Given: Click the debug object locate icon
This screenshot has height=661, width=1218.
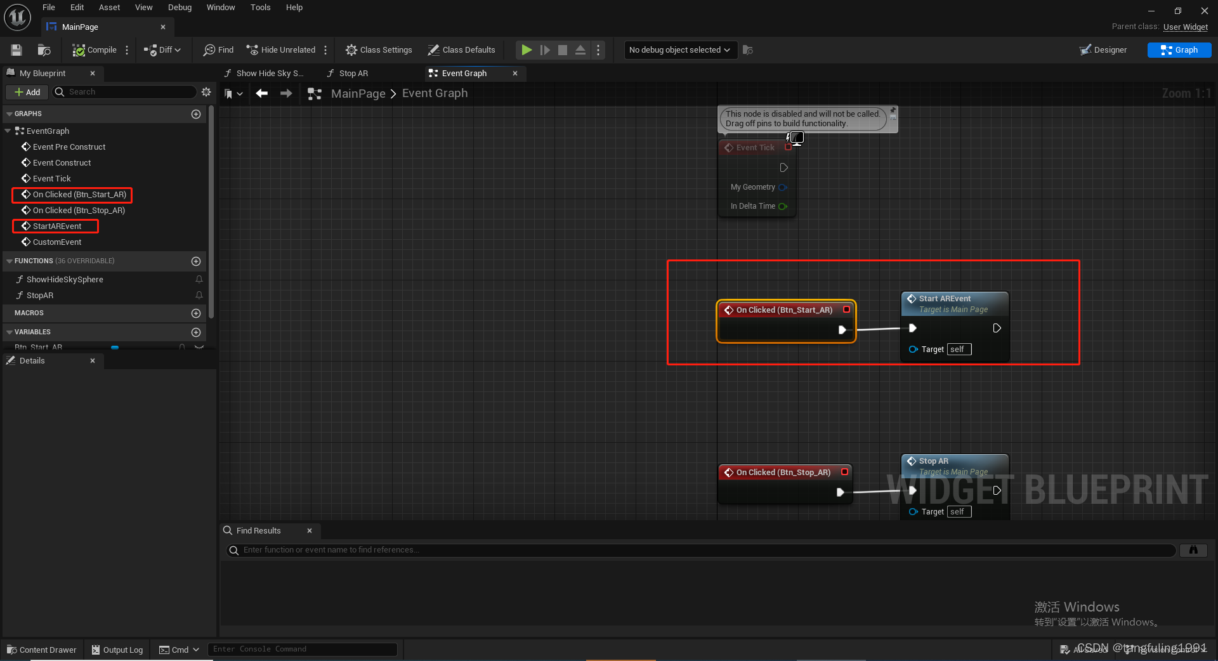Looking at the screenshot, I should [748, 50].
